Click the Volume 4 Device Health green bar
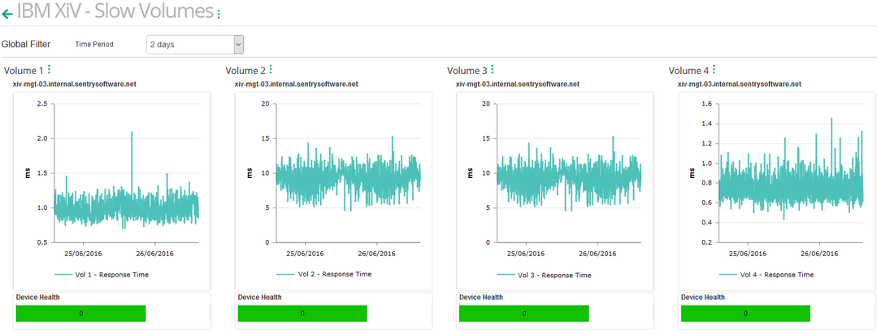 [x=745, y=314]
